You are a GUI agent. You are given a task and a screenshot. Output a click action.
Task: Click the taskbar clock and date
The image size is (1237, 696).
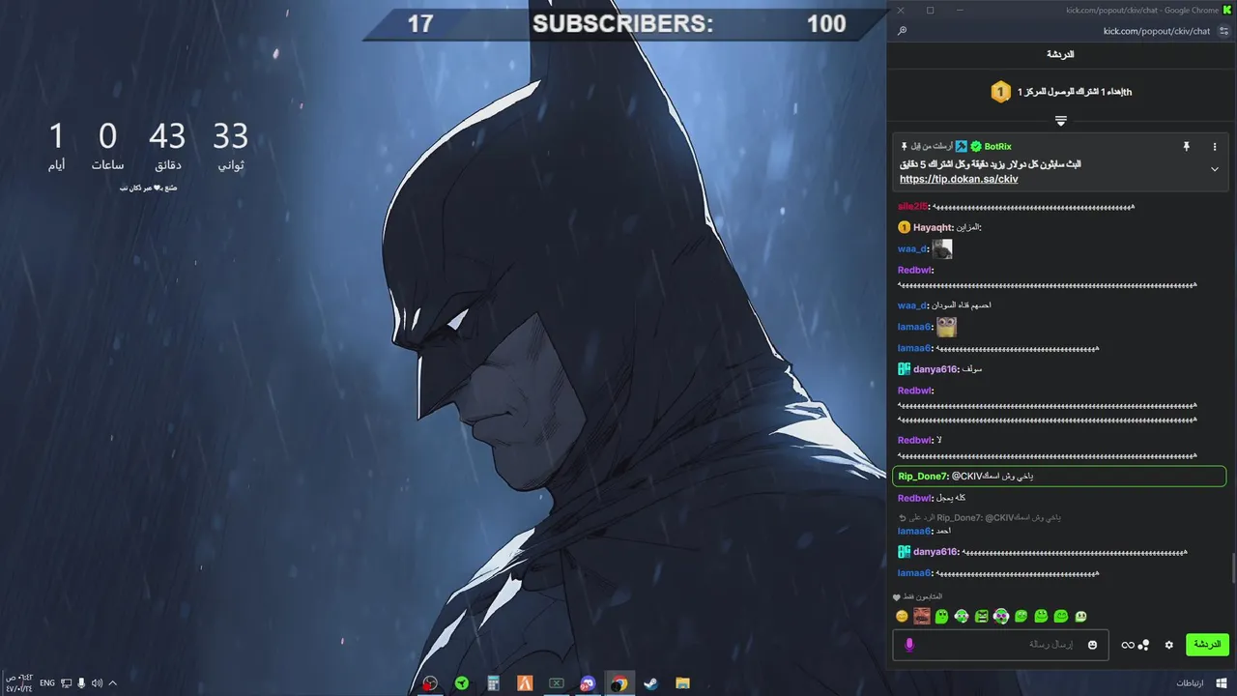pyautogui.click(x=18, y=683)
